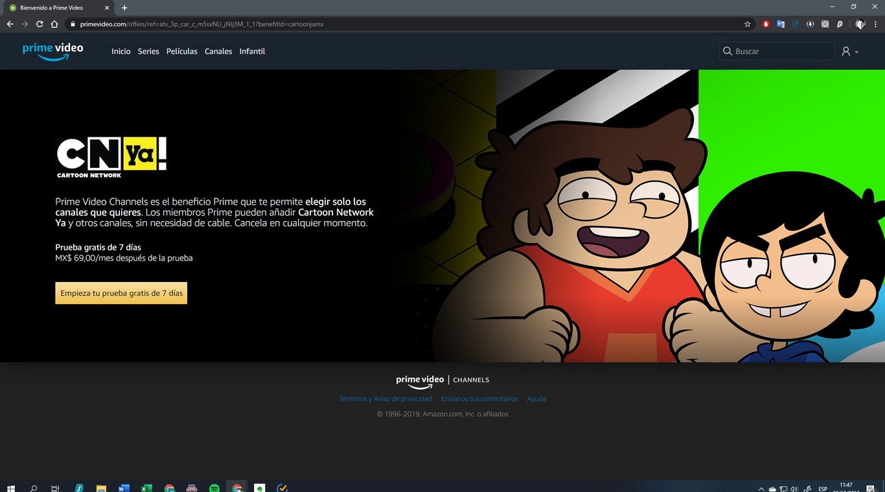Open Envíanos tus comentarios link
885x492 pixels.
coord(479,399)
